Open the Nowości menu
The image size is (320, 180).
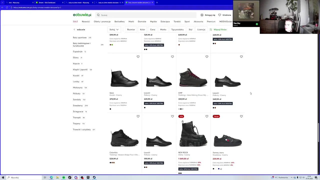[x=86, y=21]
